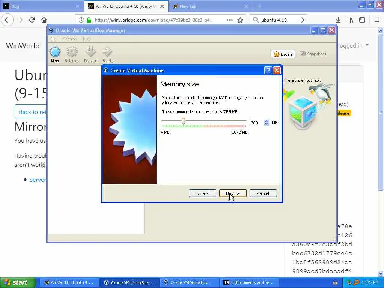Click the Windows start button
The image size is (384, 288).
18,282
